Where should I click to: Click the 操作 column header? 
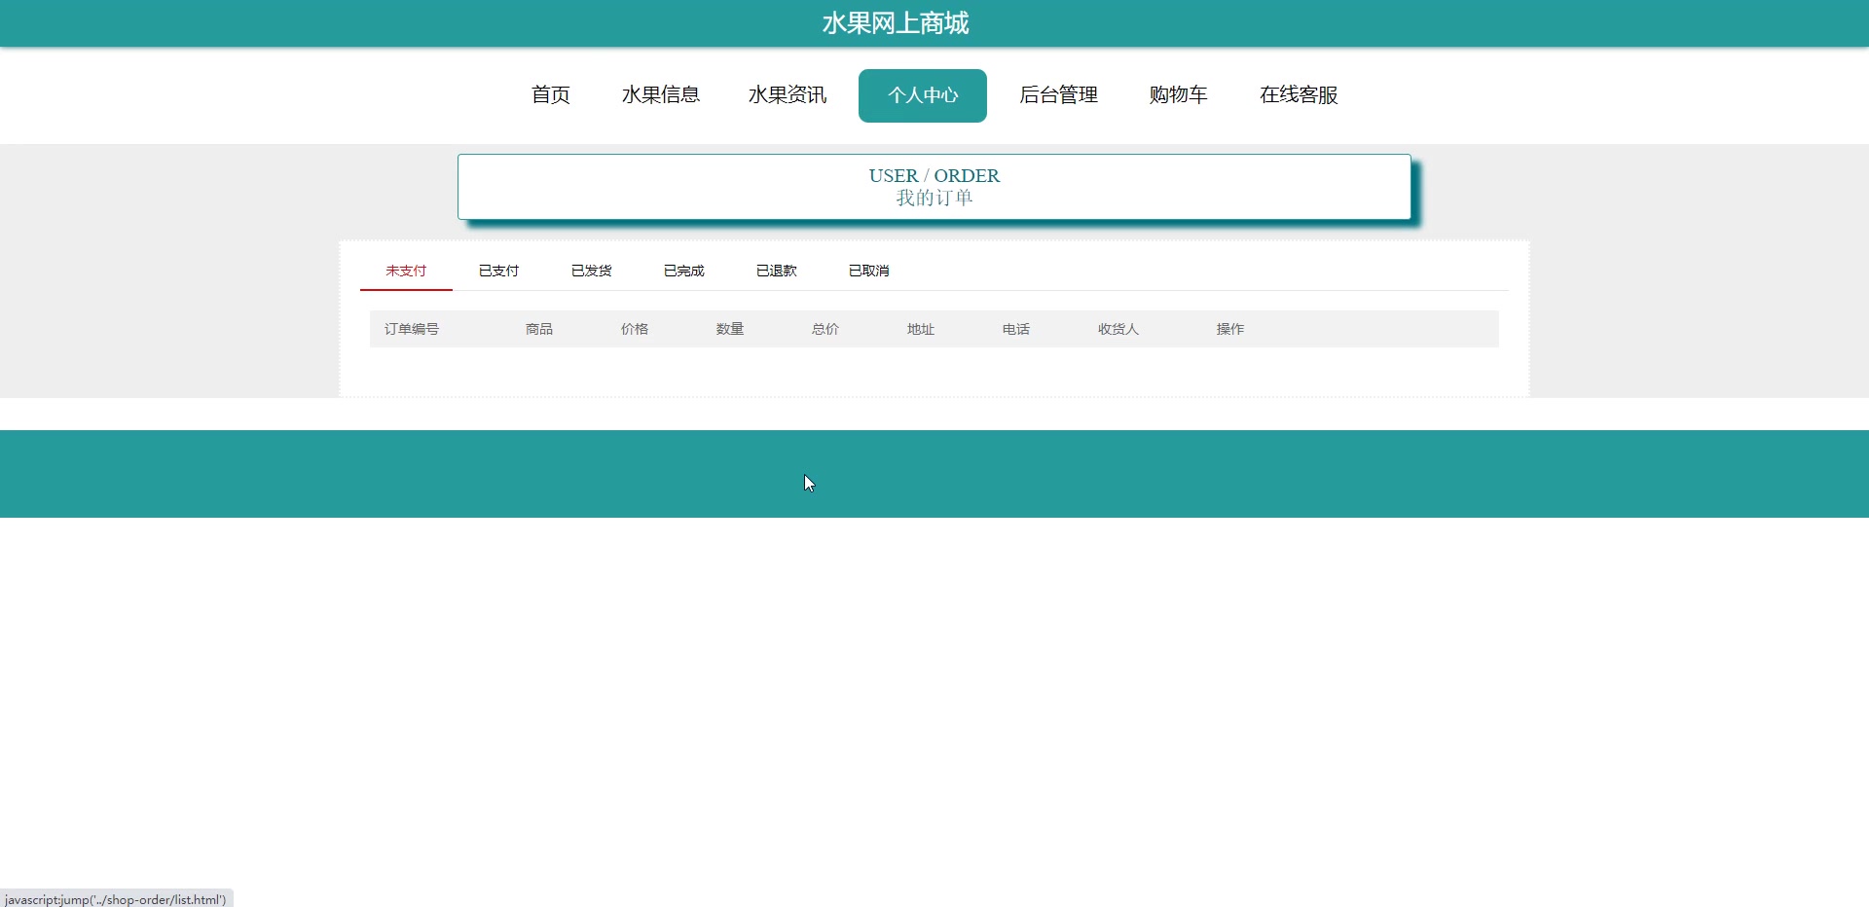(x=1229, y=329)
